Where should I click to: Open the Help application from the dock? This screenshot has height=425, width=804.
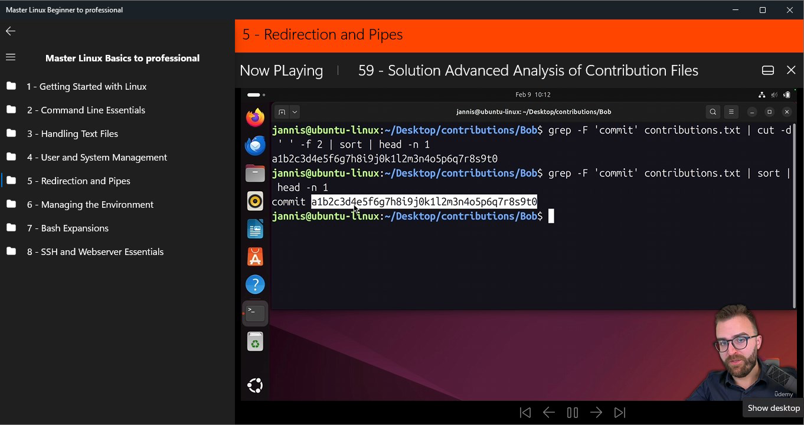tap(255, 284)
